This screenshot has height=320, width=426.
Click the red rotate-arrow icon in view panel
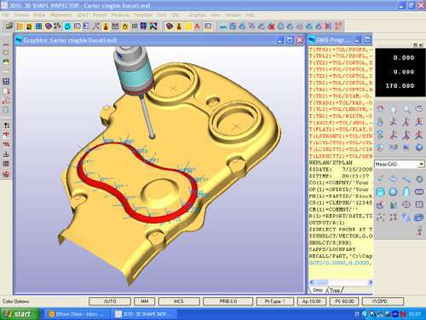[x=380, y=108]
